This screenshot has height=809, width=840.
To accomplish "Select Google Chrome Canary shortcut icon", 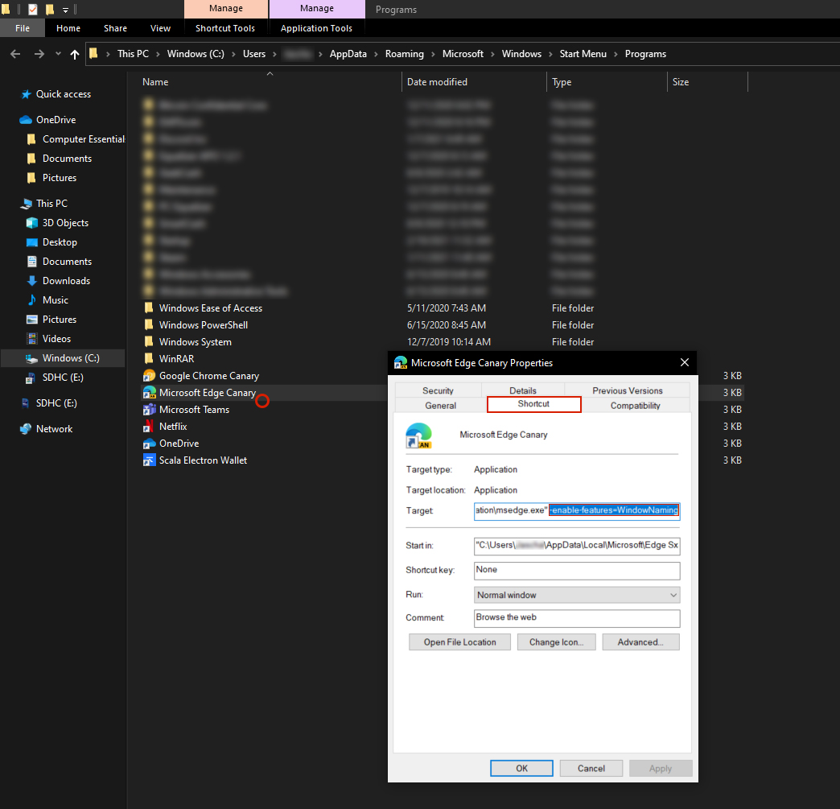I will (149, 376).
